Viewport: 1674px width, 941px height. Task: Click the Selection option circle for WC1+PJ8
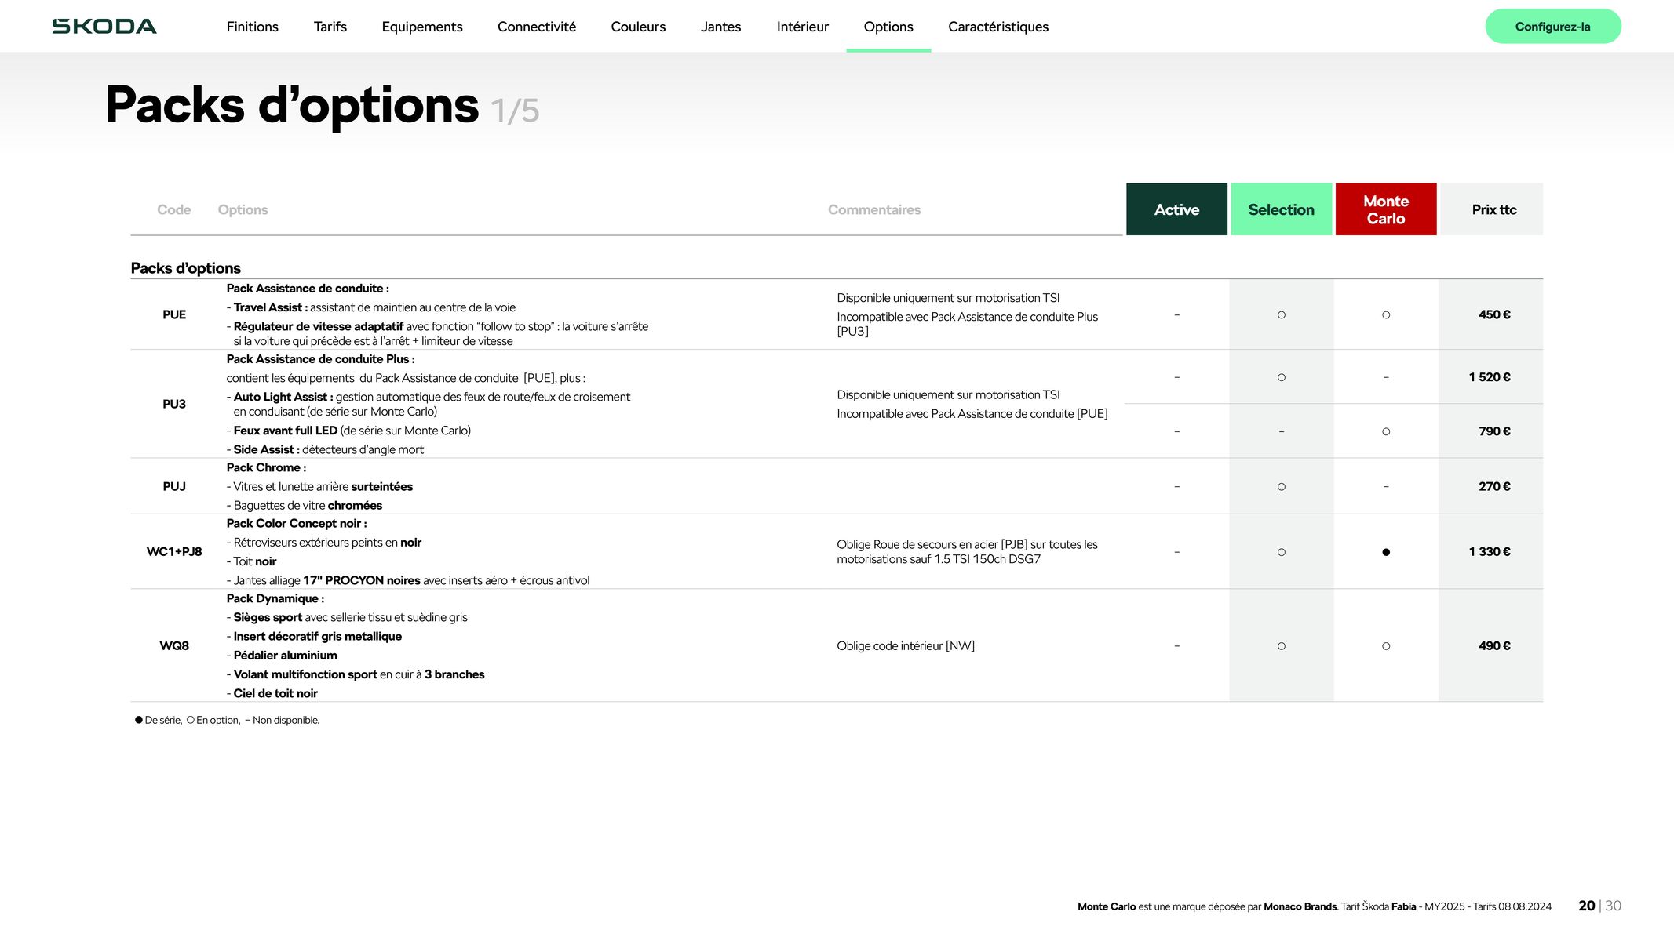[x=1282, y=552]
